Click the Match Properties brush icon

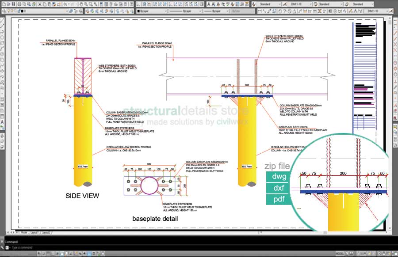(54, 4)
